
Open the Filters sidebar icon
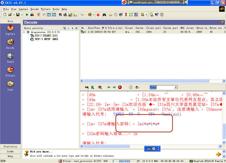(x=10, y=72)
